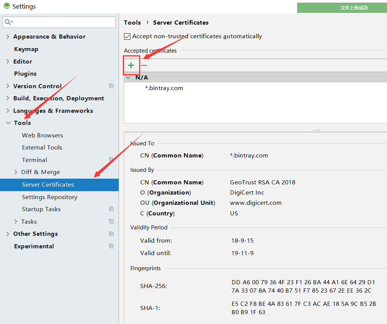Screen dimensions: 387x324
Task: Click DigiCert Inc organization value
Action: [x=247, y=192]
